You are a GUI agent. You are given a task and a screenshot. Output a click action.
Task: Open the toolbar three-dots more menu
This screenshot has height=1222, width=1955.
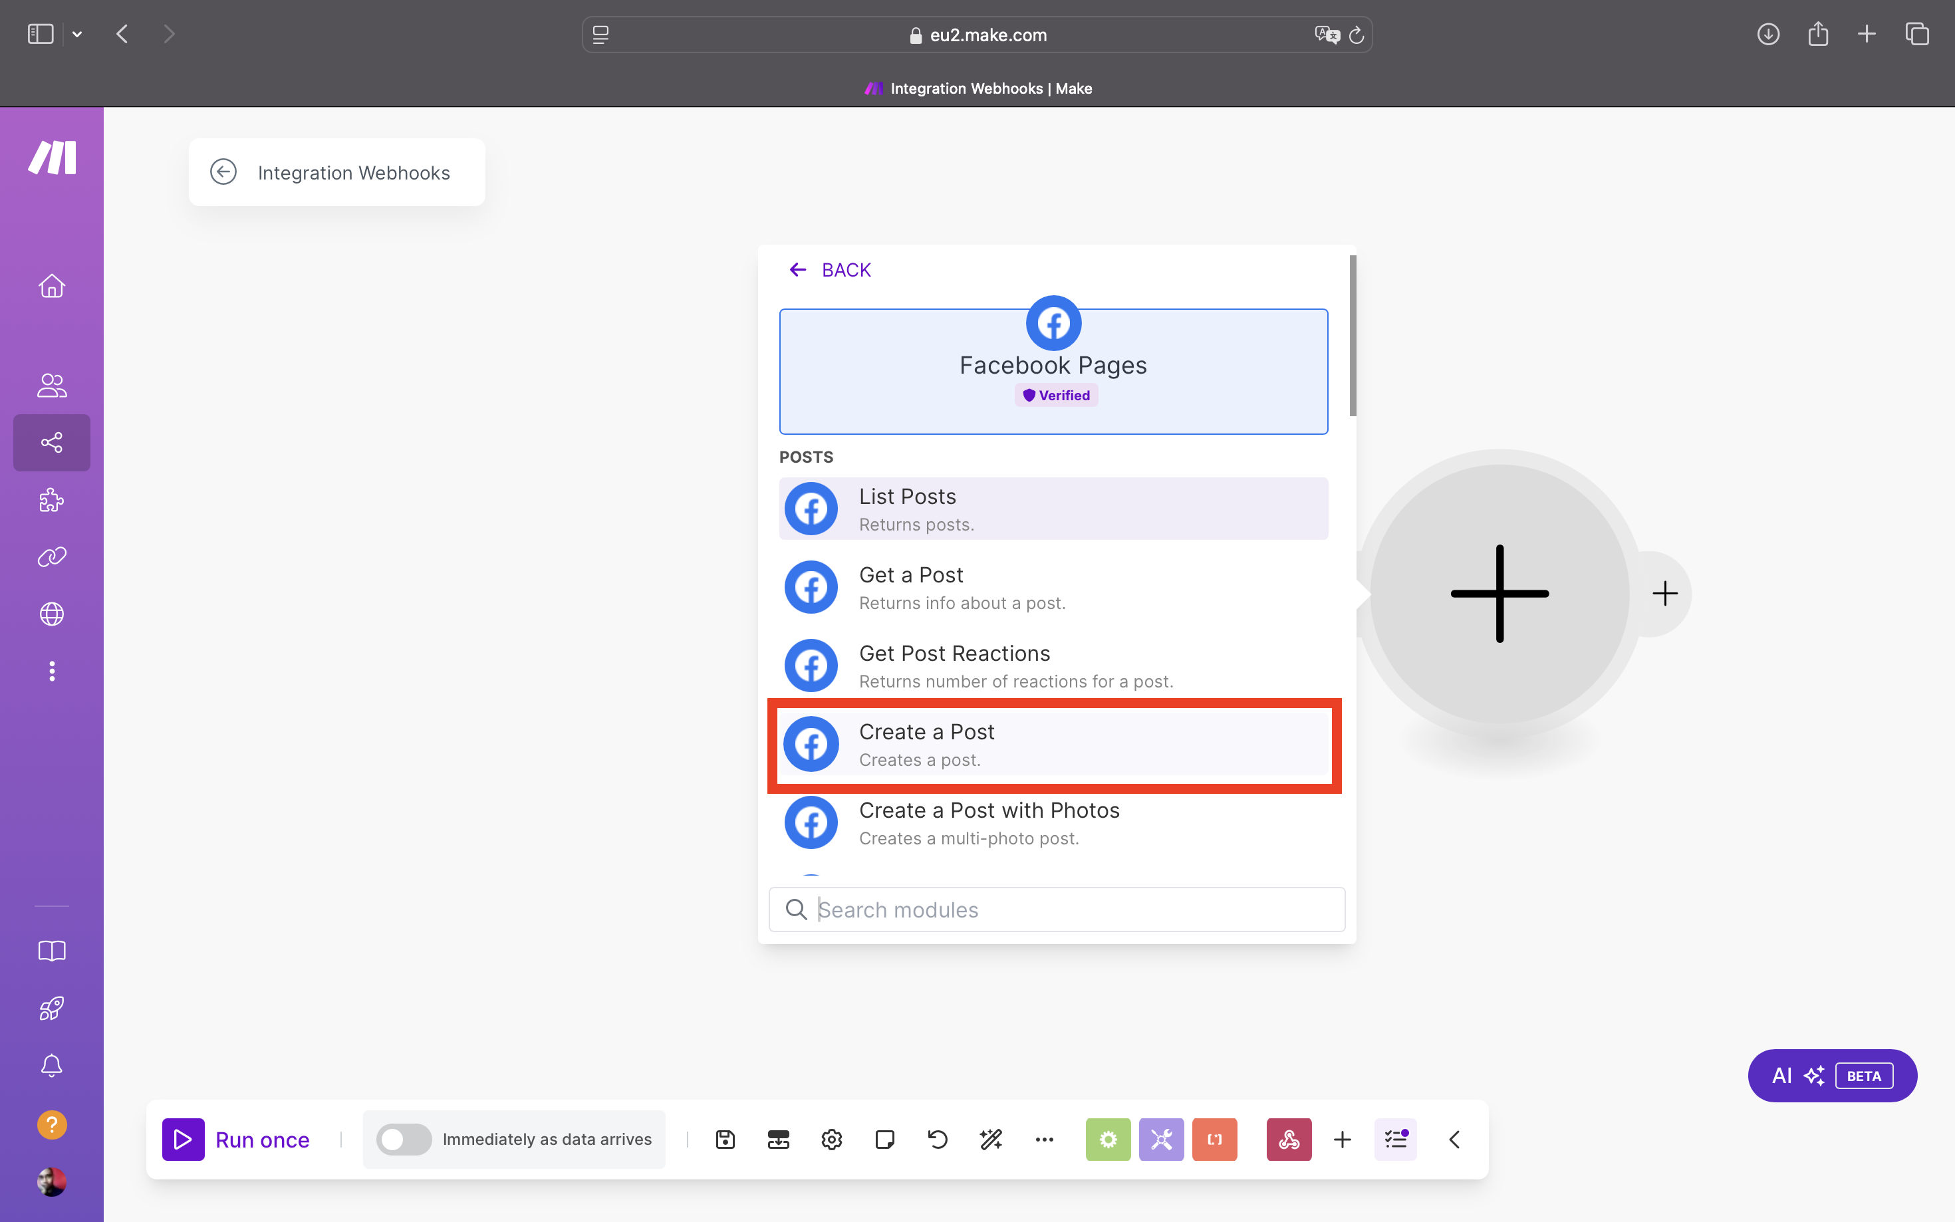1044,1140
